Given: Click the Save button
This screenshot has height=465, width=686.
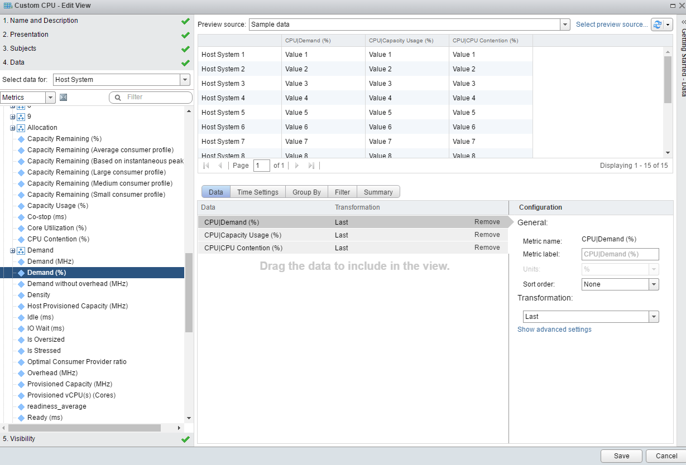Looking at the screenshot, I should click(x=621, y=456).
